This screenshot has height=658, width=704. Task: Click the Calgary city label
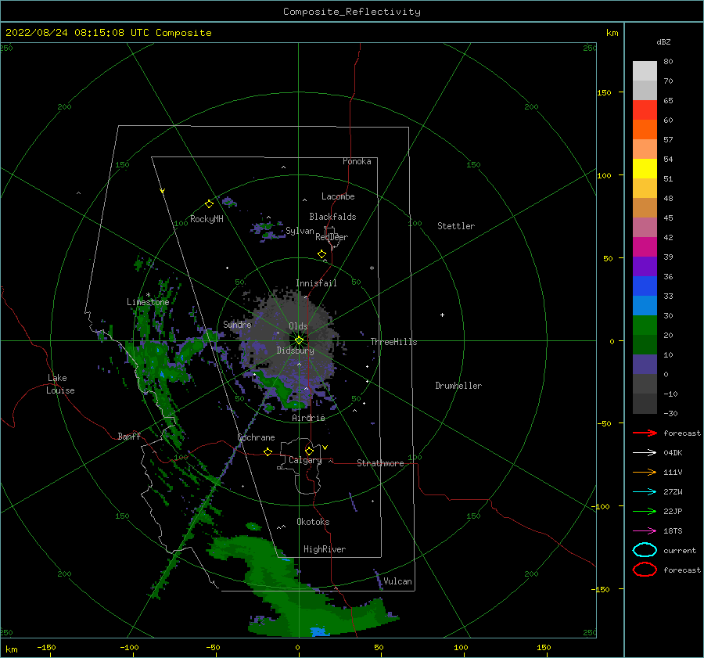[305, 460]
